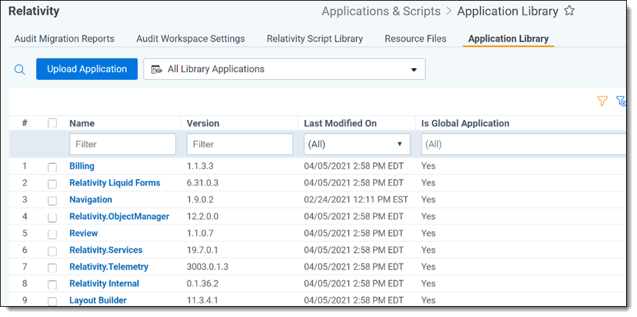This screenshot has height=317, width=637.
Task: Toggle the orange filter funnel icon
Action: [x=602, y=101]
